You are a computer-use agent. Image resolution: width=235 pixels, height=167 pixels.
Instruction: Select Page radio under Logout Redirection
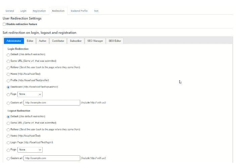tap(8, 150)
